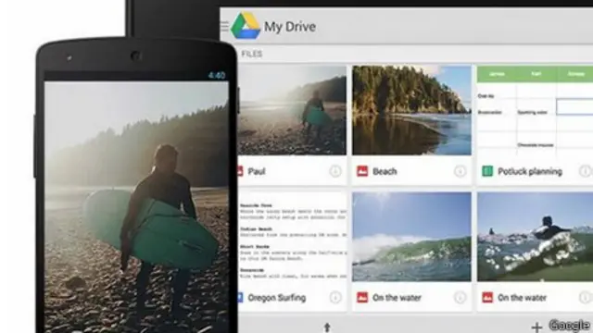This screenshot has height=333, width=593.
Task: Tap the surfer photo on the phone
Action: (x=136, y=207)
